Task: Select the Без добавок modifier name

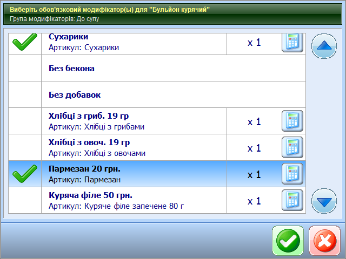Action: tap(75, 95)
